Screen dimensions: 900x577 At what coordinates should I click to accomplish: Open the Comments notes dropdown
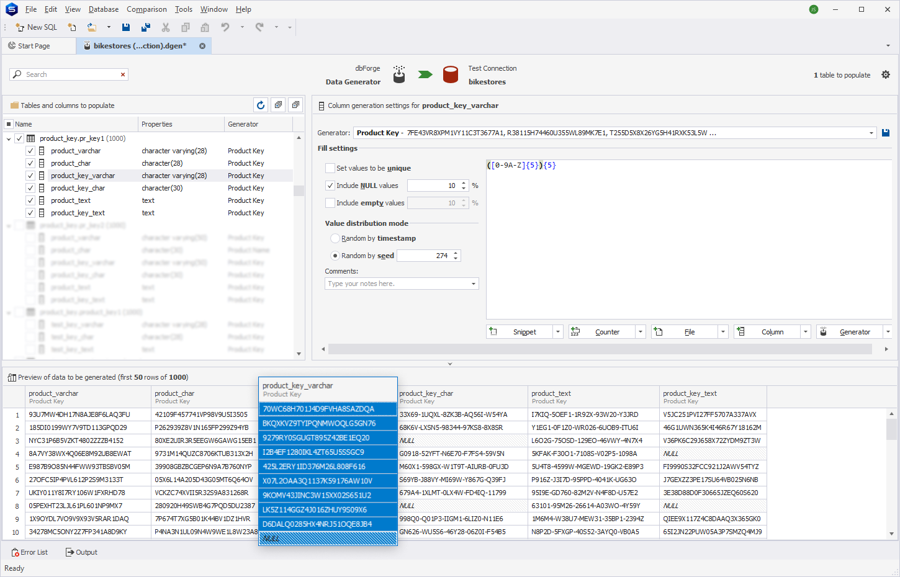click(474, 284)
